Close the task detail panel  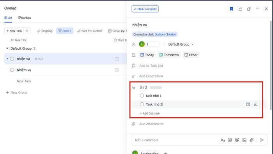(x=266, y=9)
